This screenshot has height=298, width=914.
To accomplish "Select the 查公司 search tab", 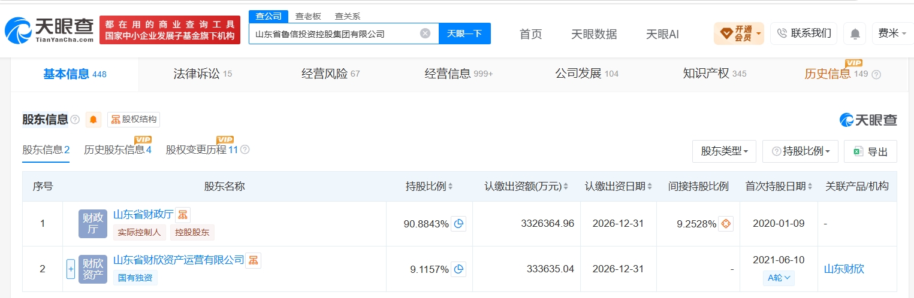I will click(x=269, y=16).
